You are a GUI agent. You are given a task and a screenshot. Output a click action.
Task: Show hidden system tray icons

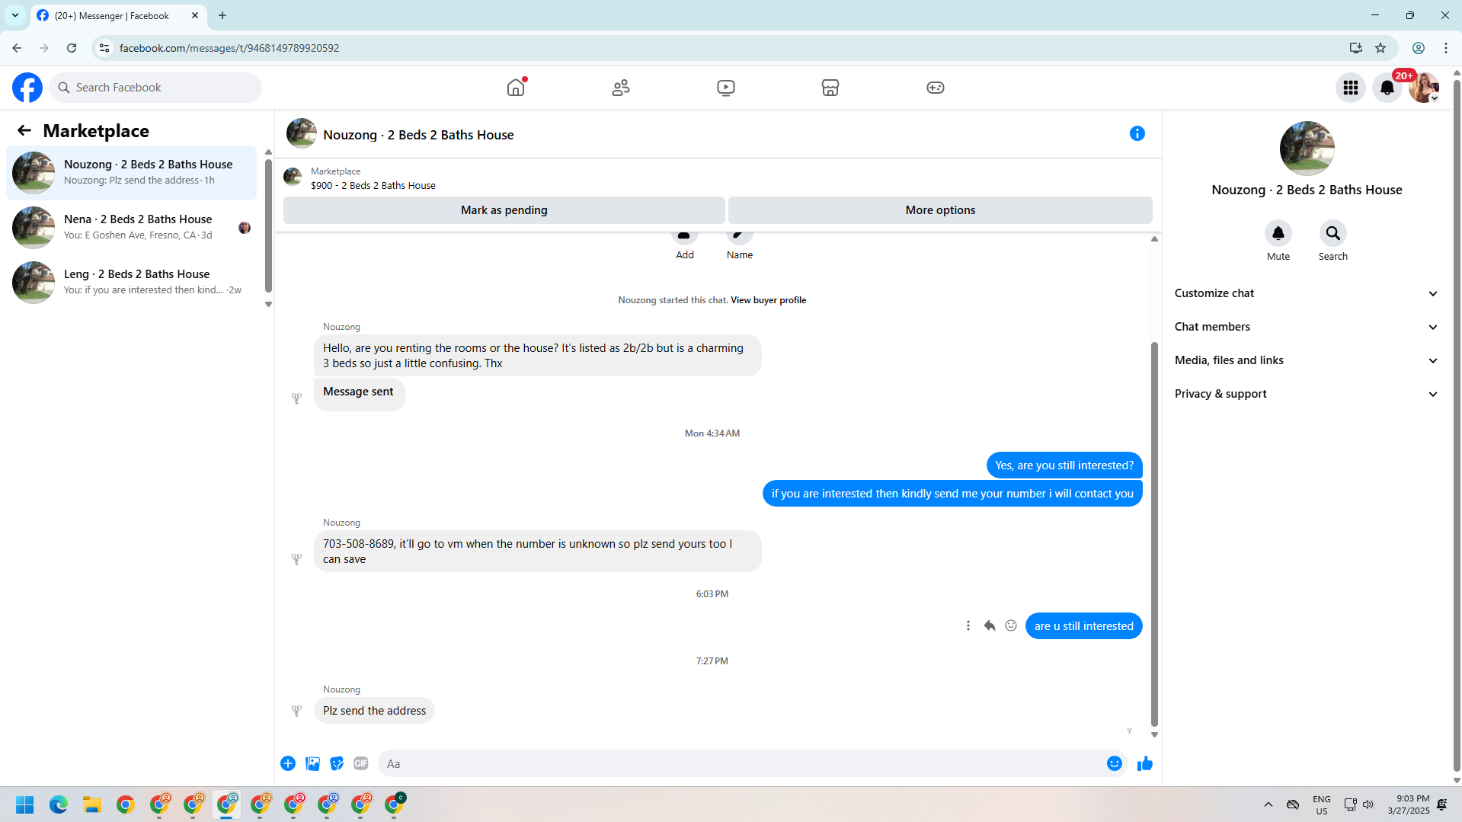click(x=1268, y=804)
